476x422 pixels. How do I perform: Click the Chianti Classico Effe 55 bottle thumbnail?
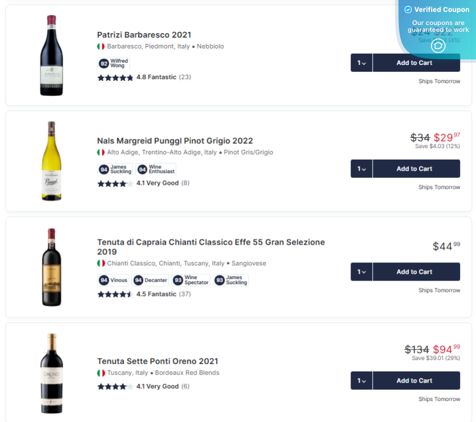pyautogui.click(x=51, y=266)
